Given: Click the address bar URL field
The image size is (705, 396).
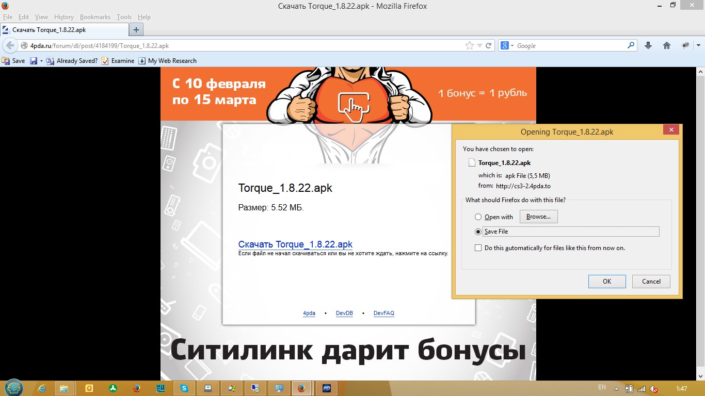Looking at the screenshot, I should click(247, 45).
